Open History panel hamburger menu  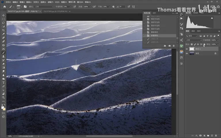(177, 13)
